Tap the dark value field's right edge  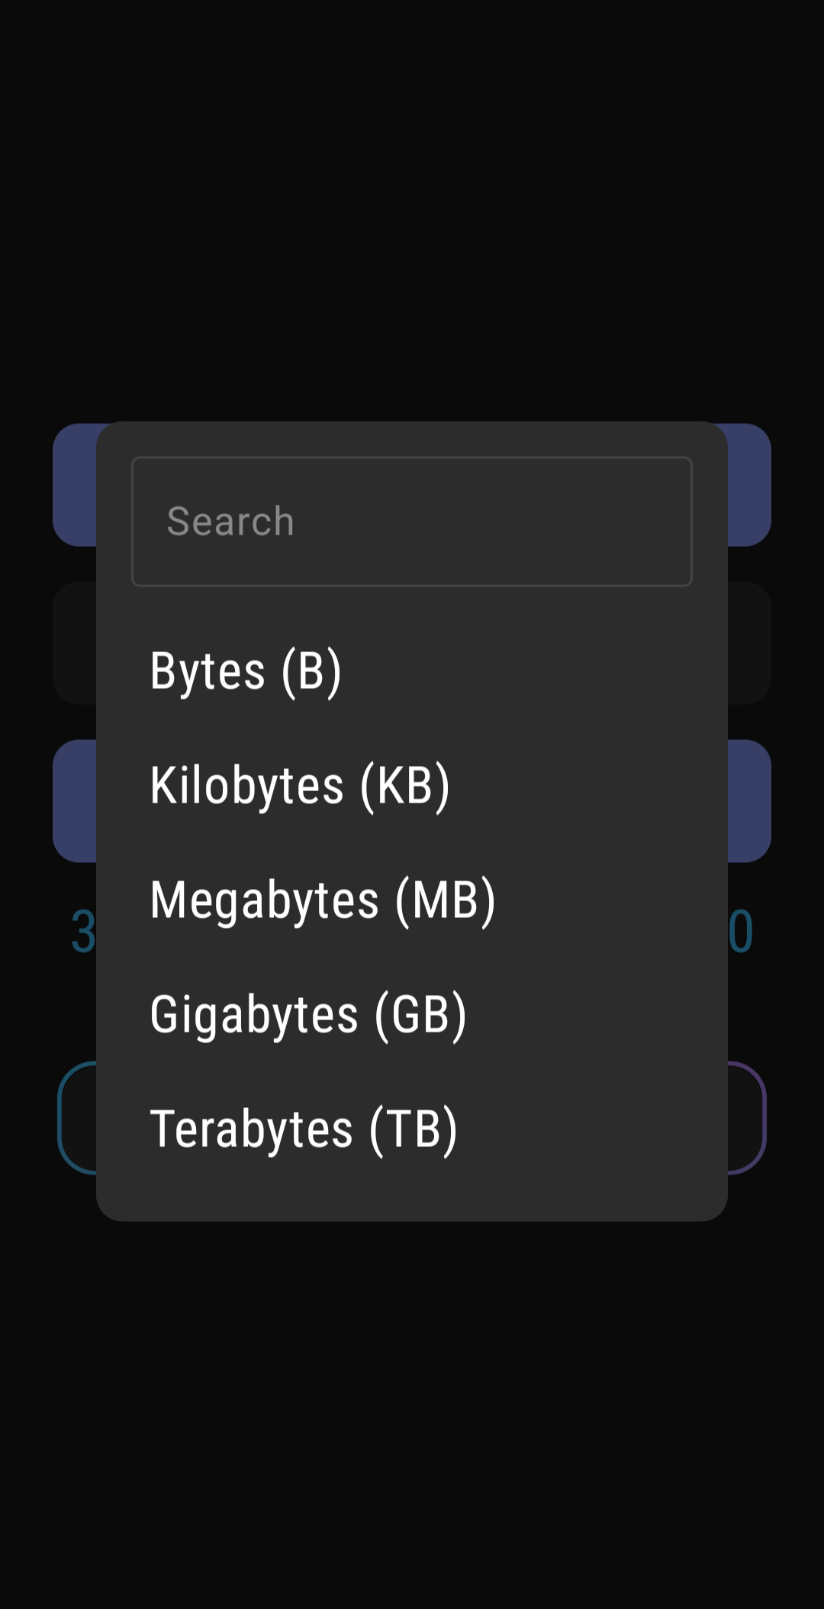coord(749,643)
